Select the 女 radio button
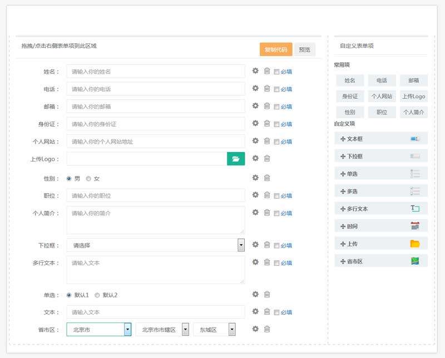The image size is (445, 358). 88,179
